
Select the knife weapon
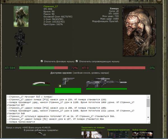coord(41,83)
